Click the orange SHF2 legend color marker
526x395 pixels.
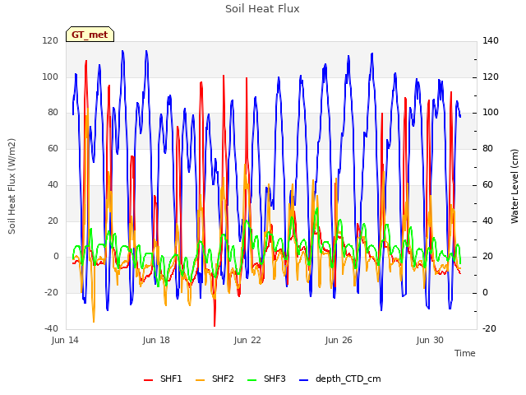(x=200, y=380)
